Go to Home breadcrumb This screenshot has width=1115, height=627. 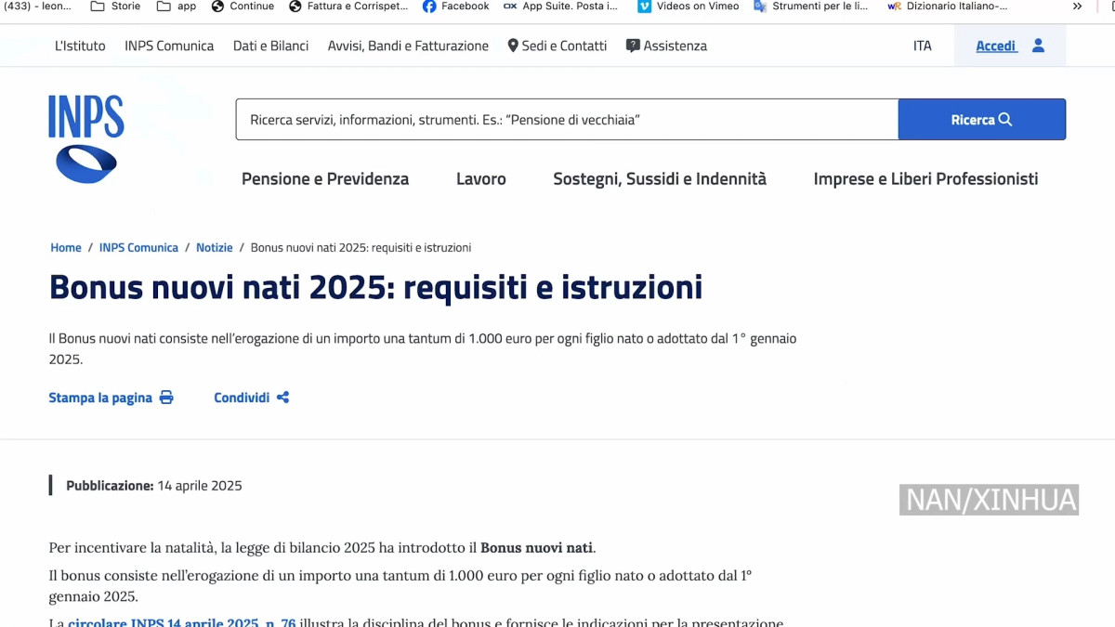tap(66, 248)
